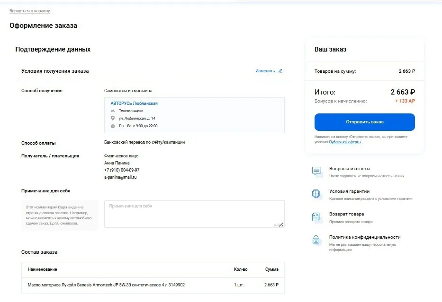Open the Вопросы и ответы title link
This screenshot has width=442, height=302.
tap(350, 169)
